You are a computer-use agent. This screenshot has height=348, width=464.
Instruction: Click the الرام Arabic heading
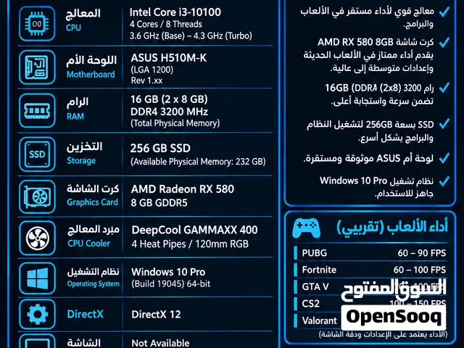pos(78,102)
